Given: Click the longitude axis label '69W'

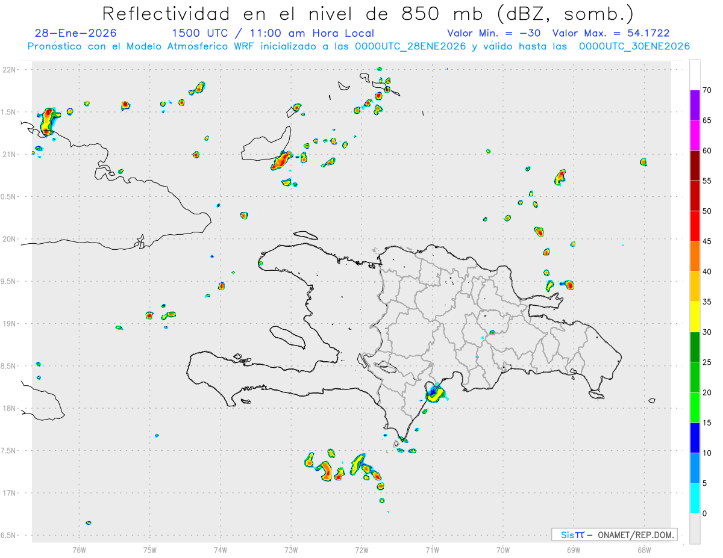Looking at the screenshot, I should (574, 549).
